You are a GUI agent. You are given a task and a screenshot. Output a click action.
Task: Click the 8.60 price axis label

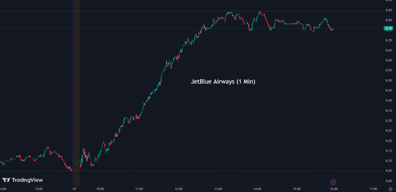click(x=389, y=61)
